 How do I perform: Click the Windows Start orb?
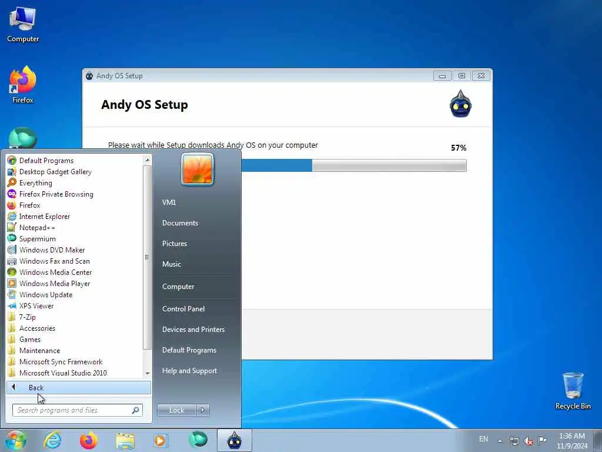(16, 440)
